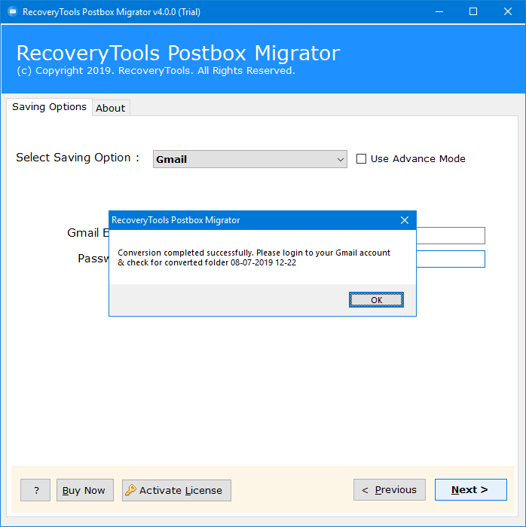Click the Copyright 2019 RecoveryTools text
526x527 pixels.
tap(156, 71)
